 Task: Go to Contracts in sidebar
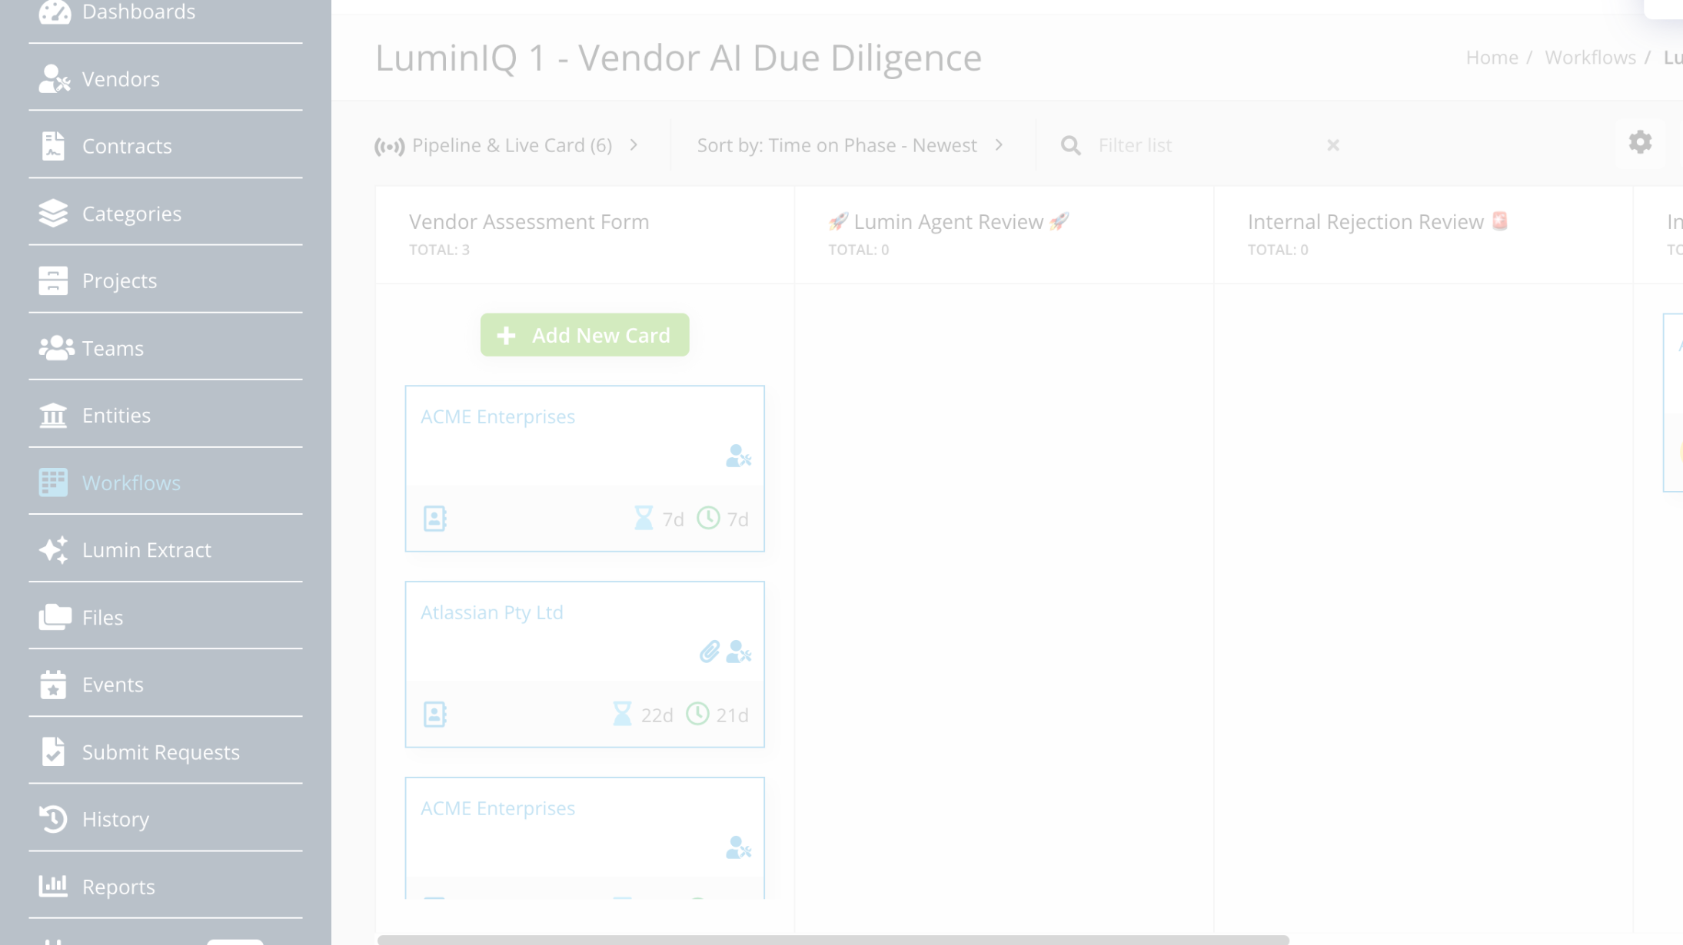point(127,146)
